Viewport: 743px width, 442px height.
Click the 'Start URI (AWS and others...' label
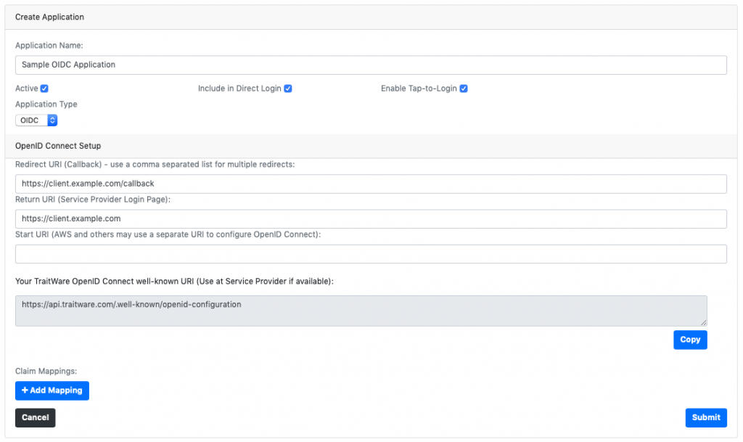(168, 234)
